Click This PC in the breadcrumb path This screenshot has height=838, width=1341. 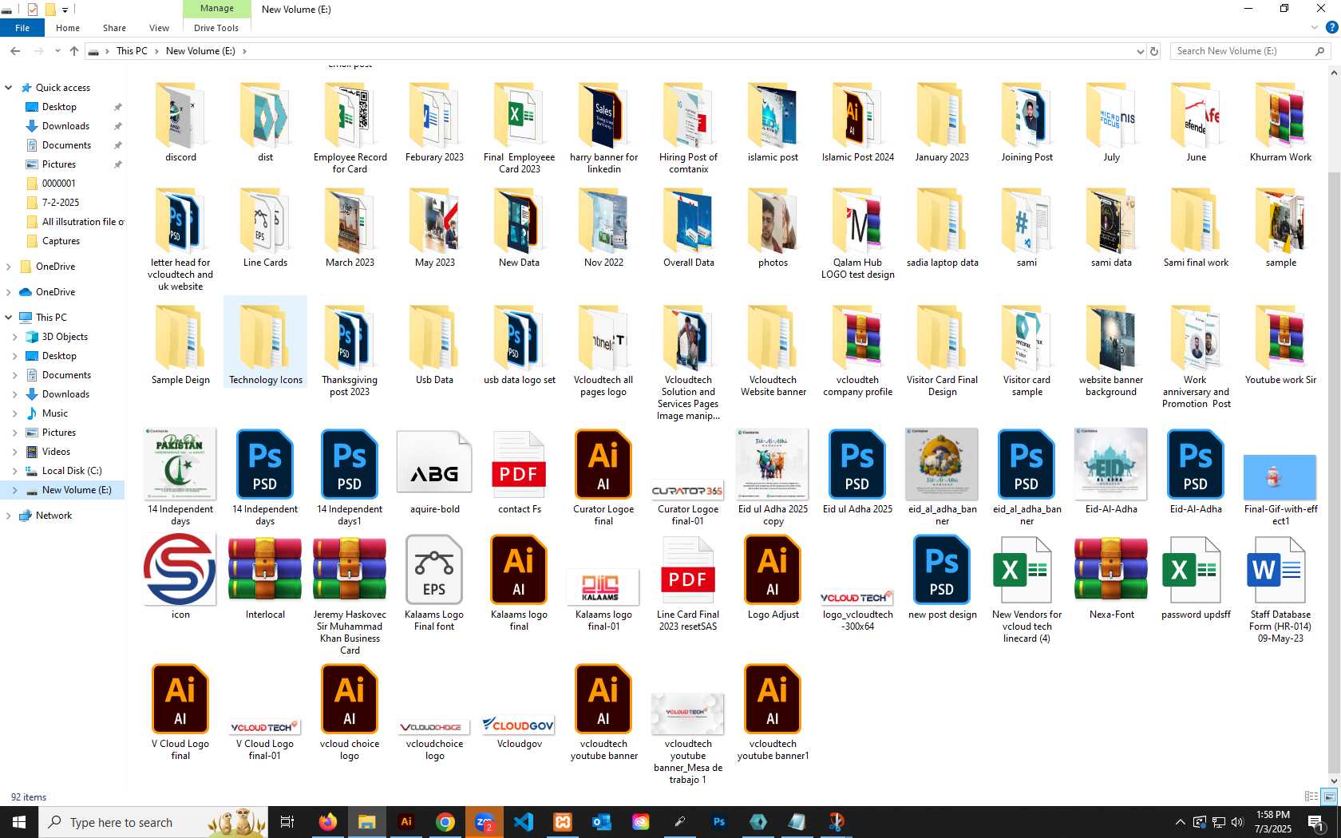(x=132, y=51)
